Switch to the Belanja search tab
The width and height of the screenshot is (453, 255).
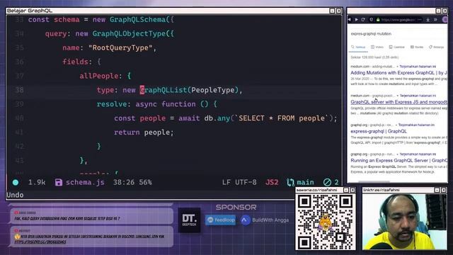[437, 47]
